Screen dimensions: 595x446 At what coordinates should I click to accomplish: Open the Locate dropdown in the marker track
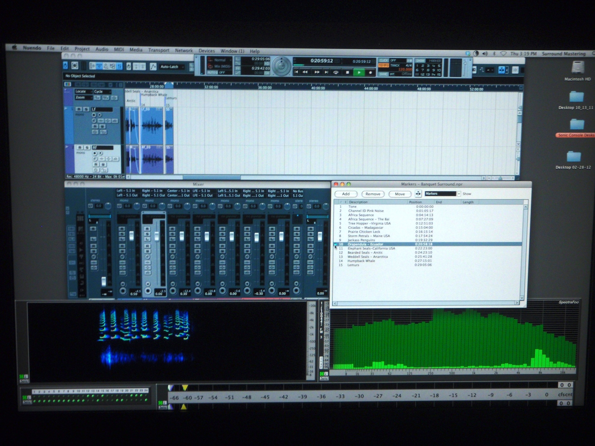(83, 92)
